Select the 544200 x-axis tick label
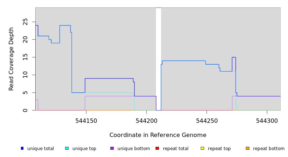Image resolution: width=288 pixels, height=157 pixels. pos(147,121)
